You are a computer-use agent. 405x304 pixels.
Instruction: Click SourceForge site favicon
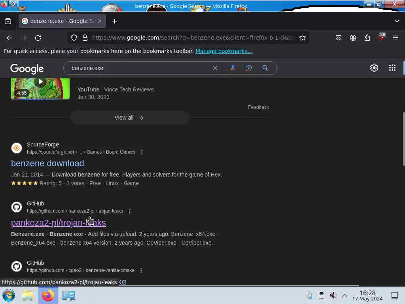tap(17, 148)
